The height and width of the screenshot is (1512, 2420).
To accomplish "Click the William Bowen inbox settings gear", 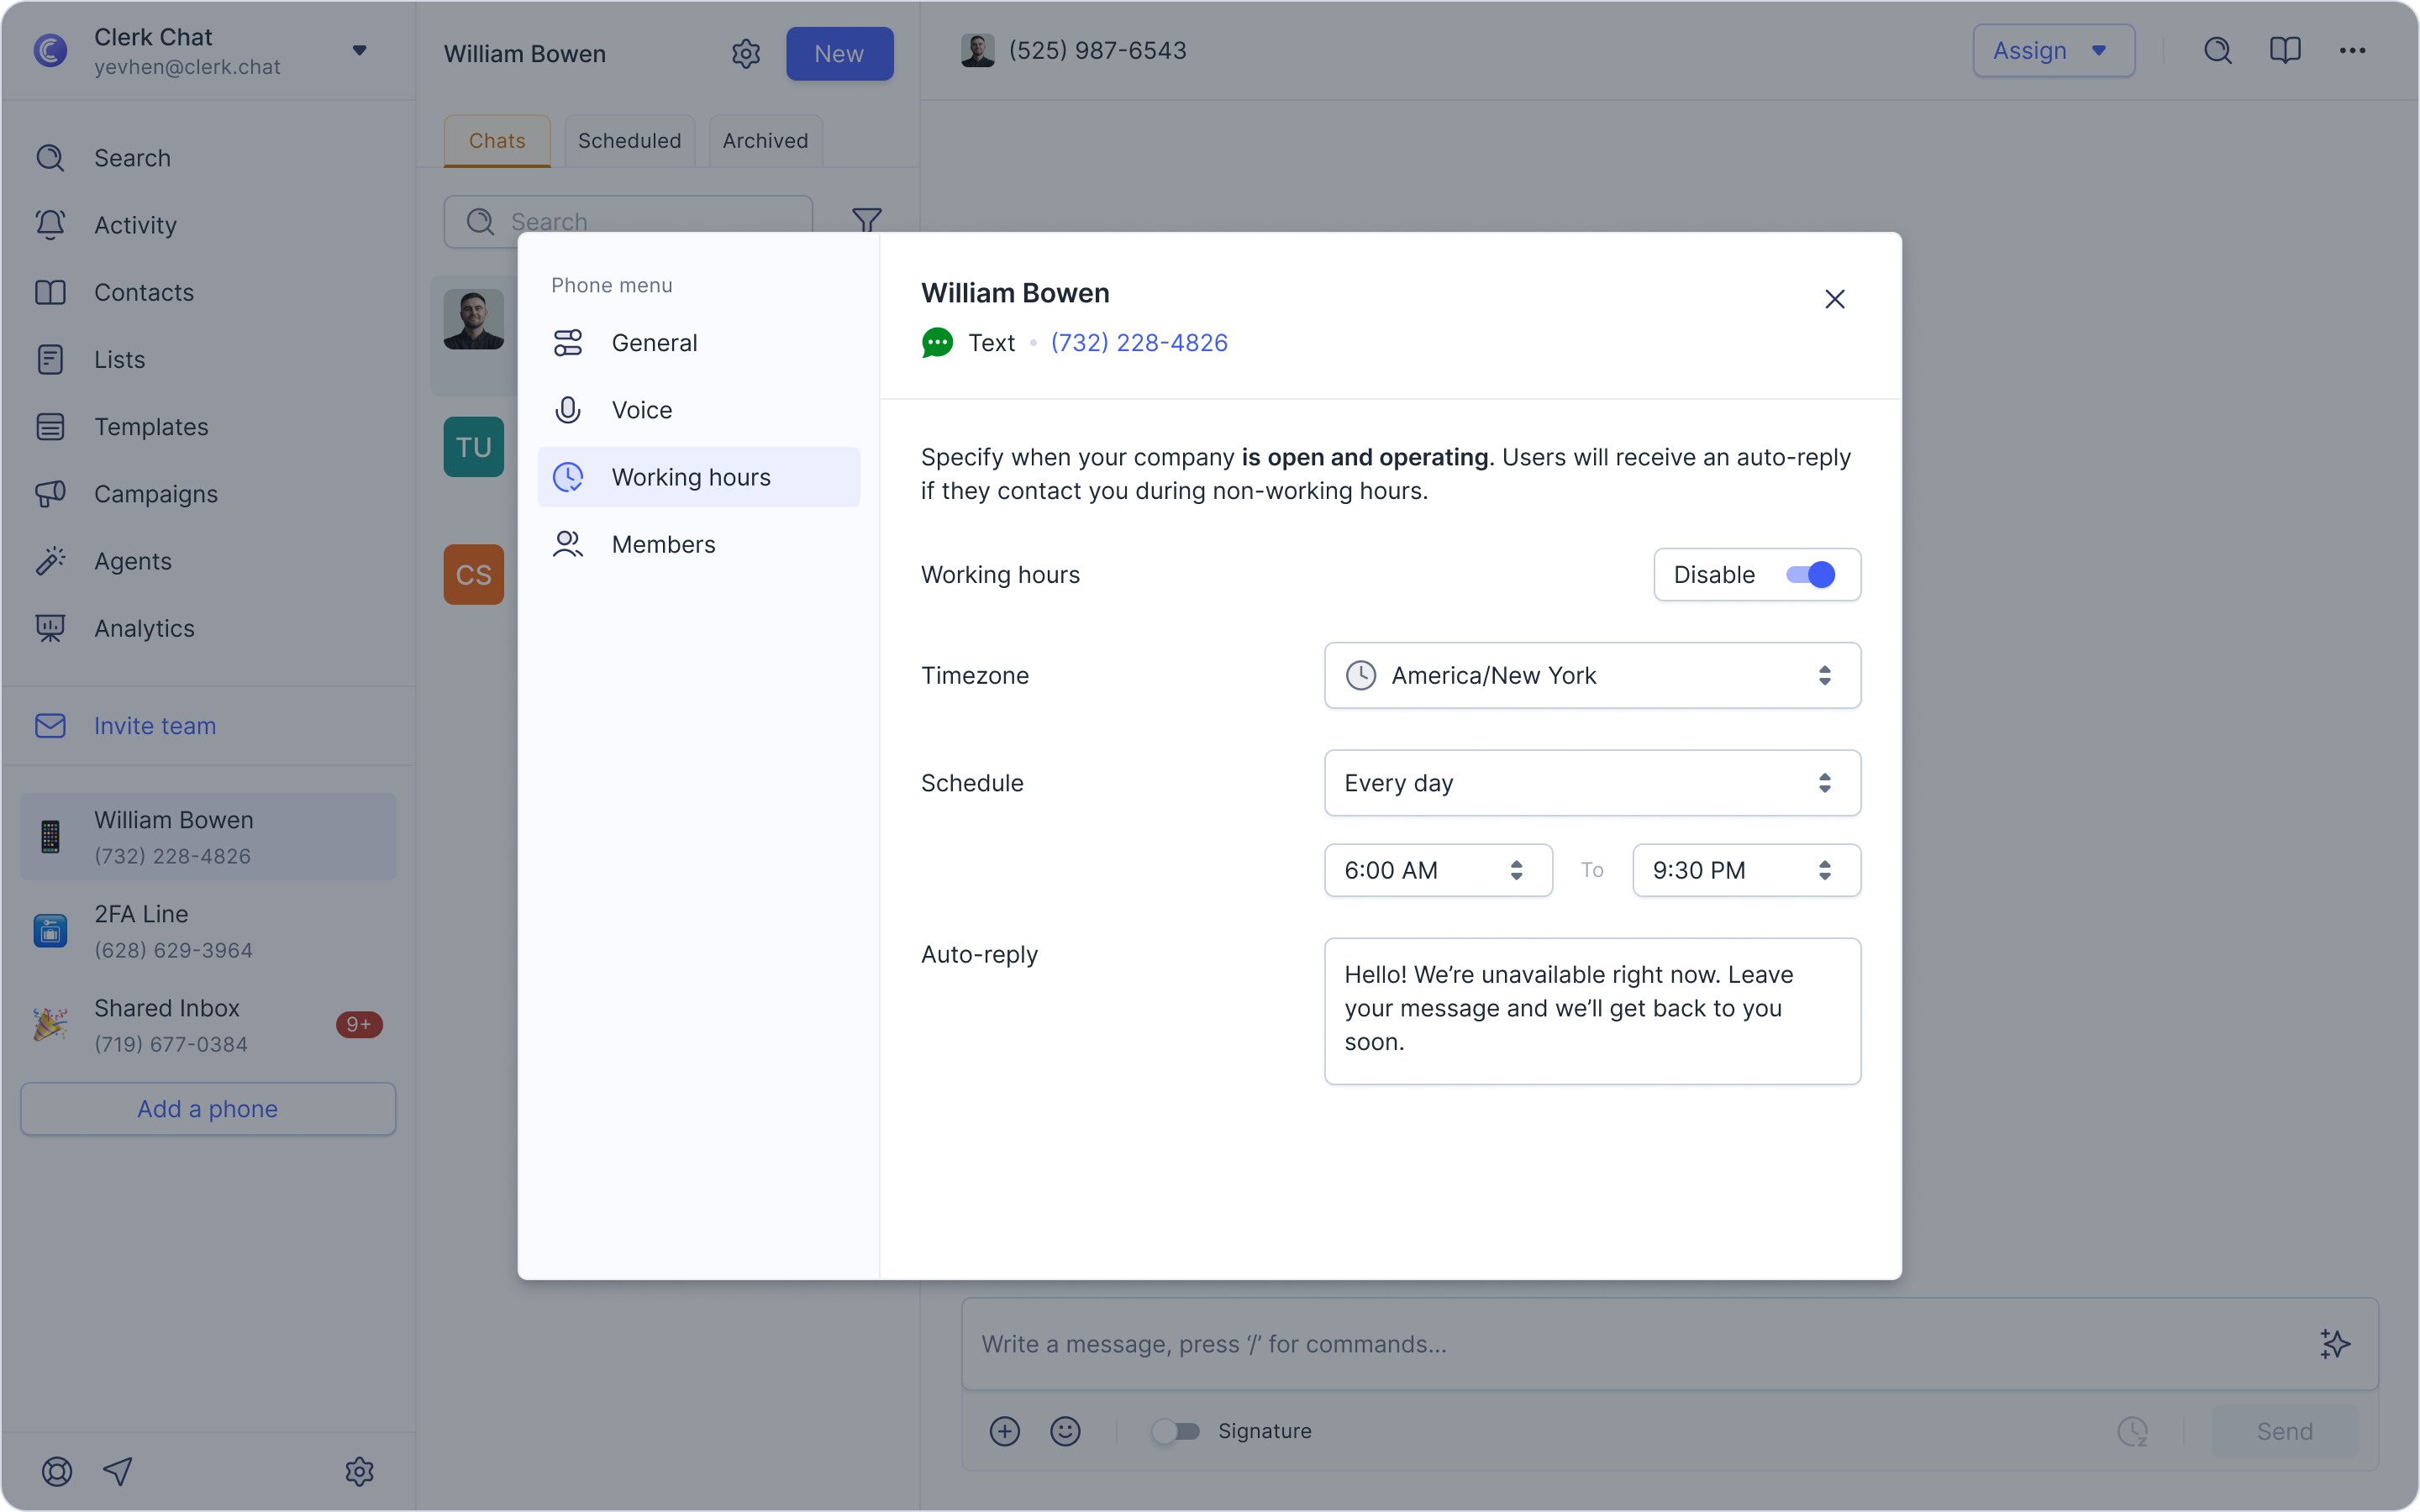I will tap(746, 54).
